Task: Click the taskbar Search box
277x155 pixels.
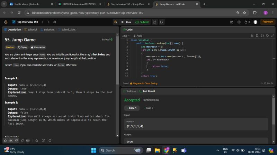Action: (x=121, y=150)
